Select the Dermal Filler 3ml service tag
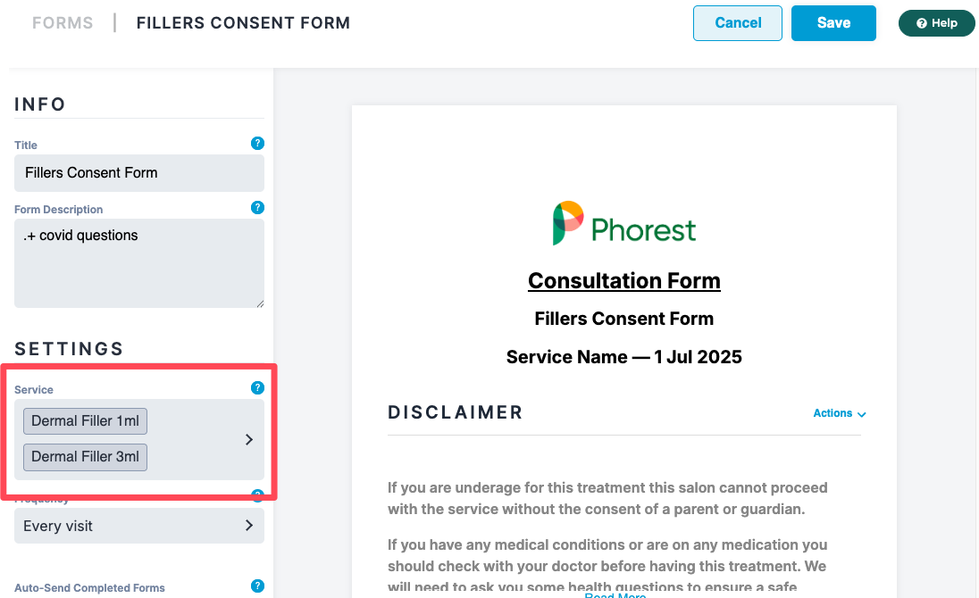The image size is (979, 598). pos(86,457)
